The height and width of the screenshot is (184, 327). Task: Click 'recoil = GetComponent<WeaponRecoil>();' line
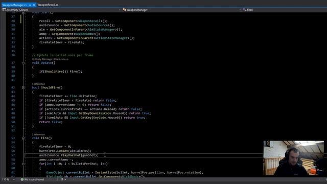pos(73,21)
